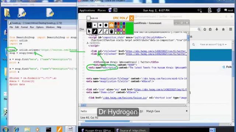The height and width of the screenshot is (132, 236).
Task: Open the Format menu in IDLE tweets.py
Action: [x=24, y=27]
